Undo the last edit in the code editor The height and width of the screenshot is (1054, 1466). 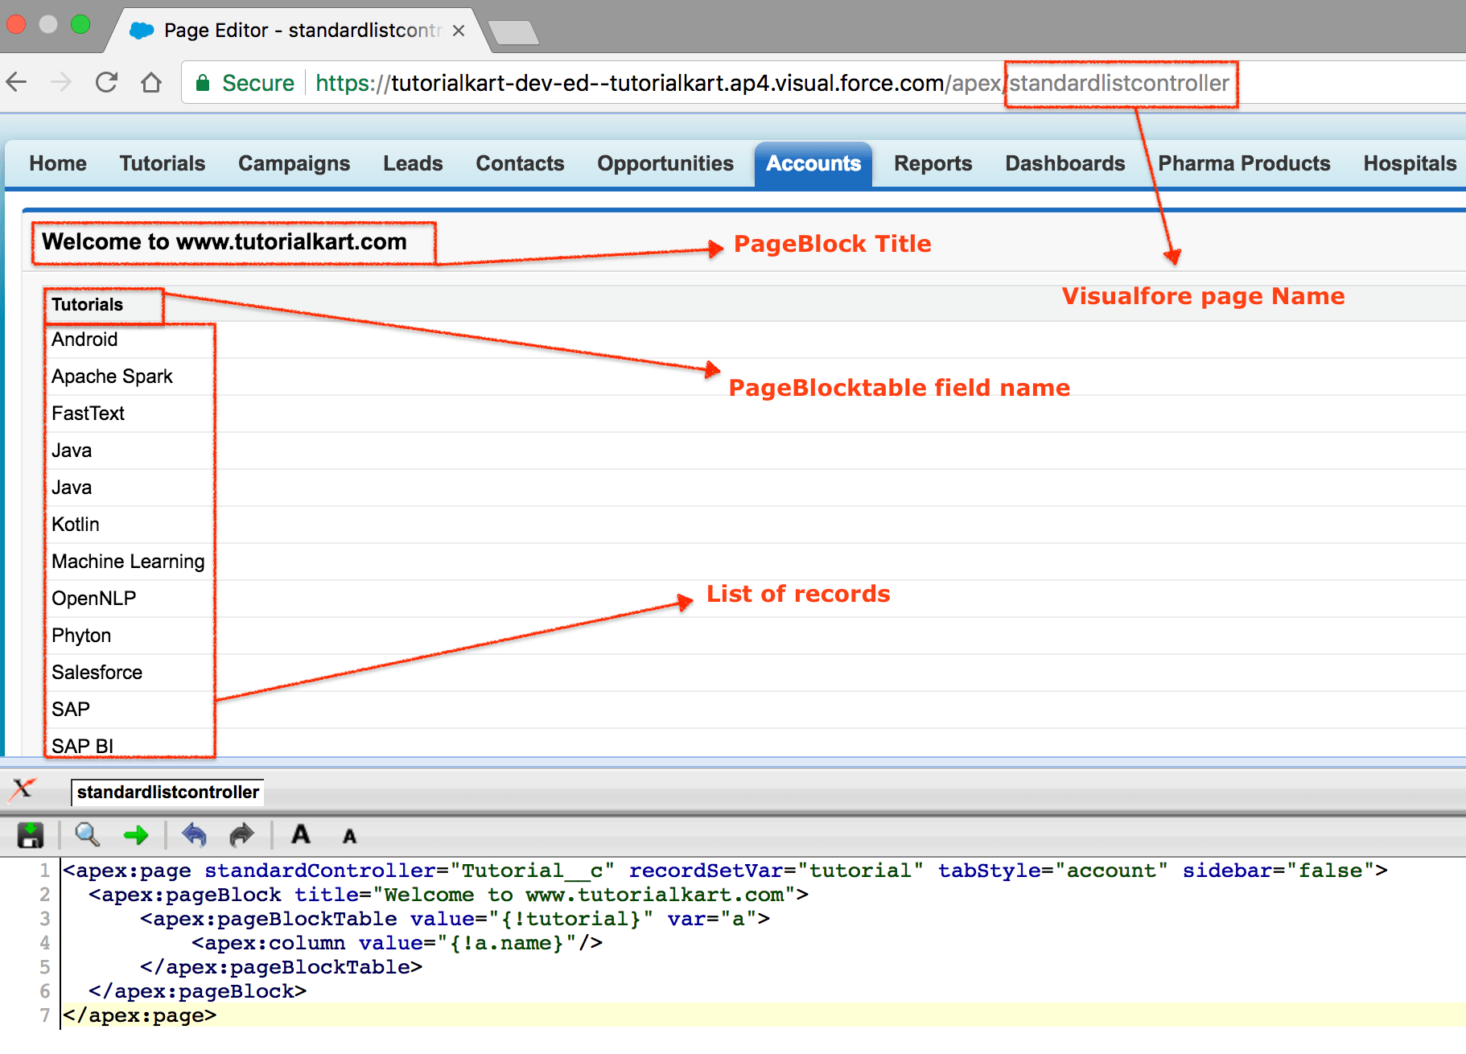point(195,835)
